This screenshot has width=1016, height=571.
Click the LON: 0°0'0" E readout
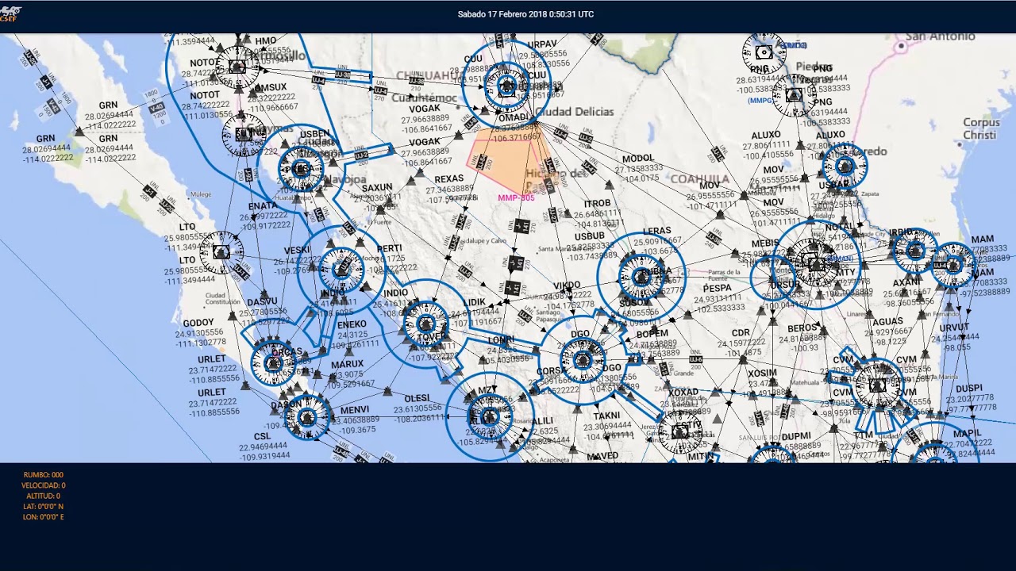click(44, 517)
